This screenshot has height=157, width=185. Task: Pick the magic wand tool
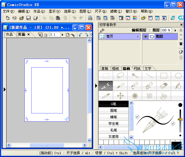coord(135,76)
